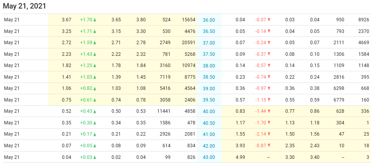Select the call open interest 15654
Screen dimensions: 374x167
click(x=188, y=20)
